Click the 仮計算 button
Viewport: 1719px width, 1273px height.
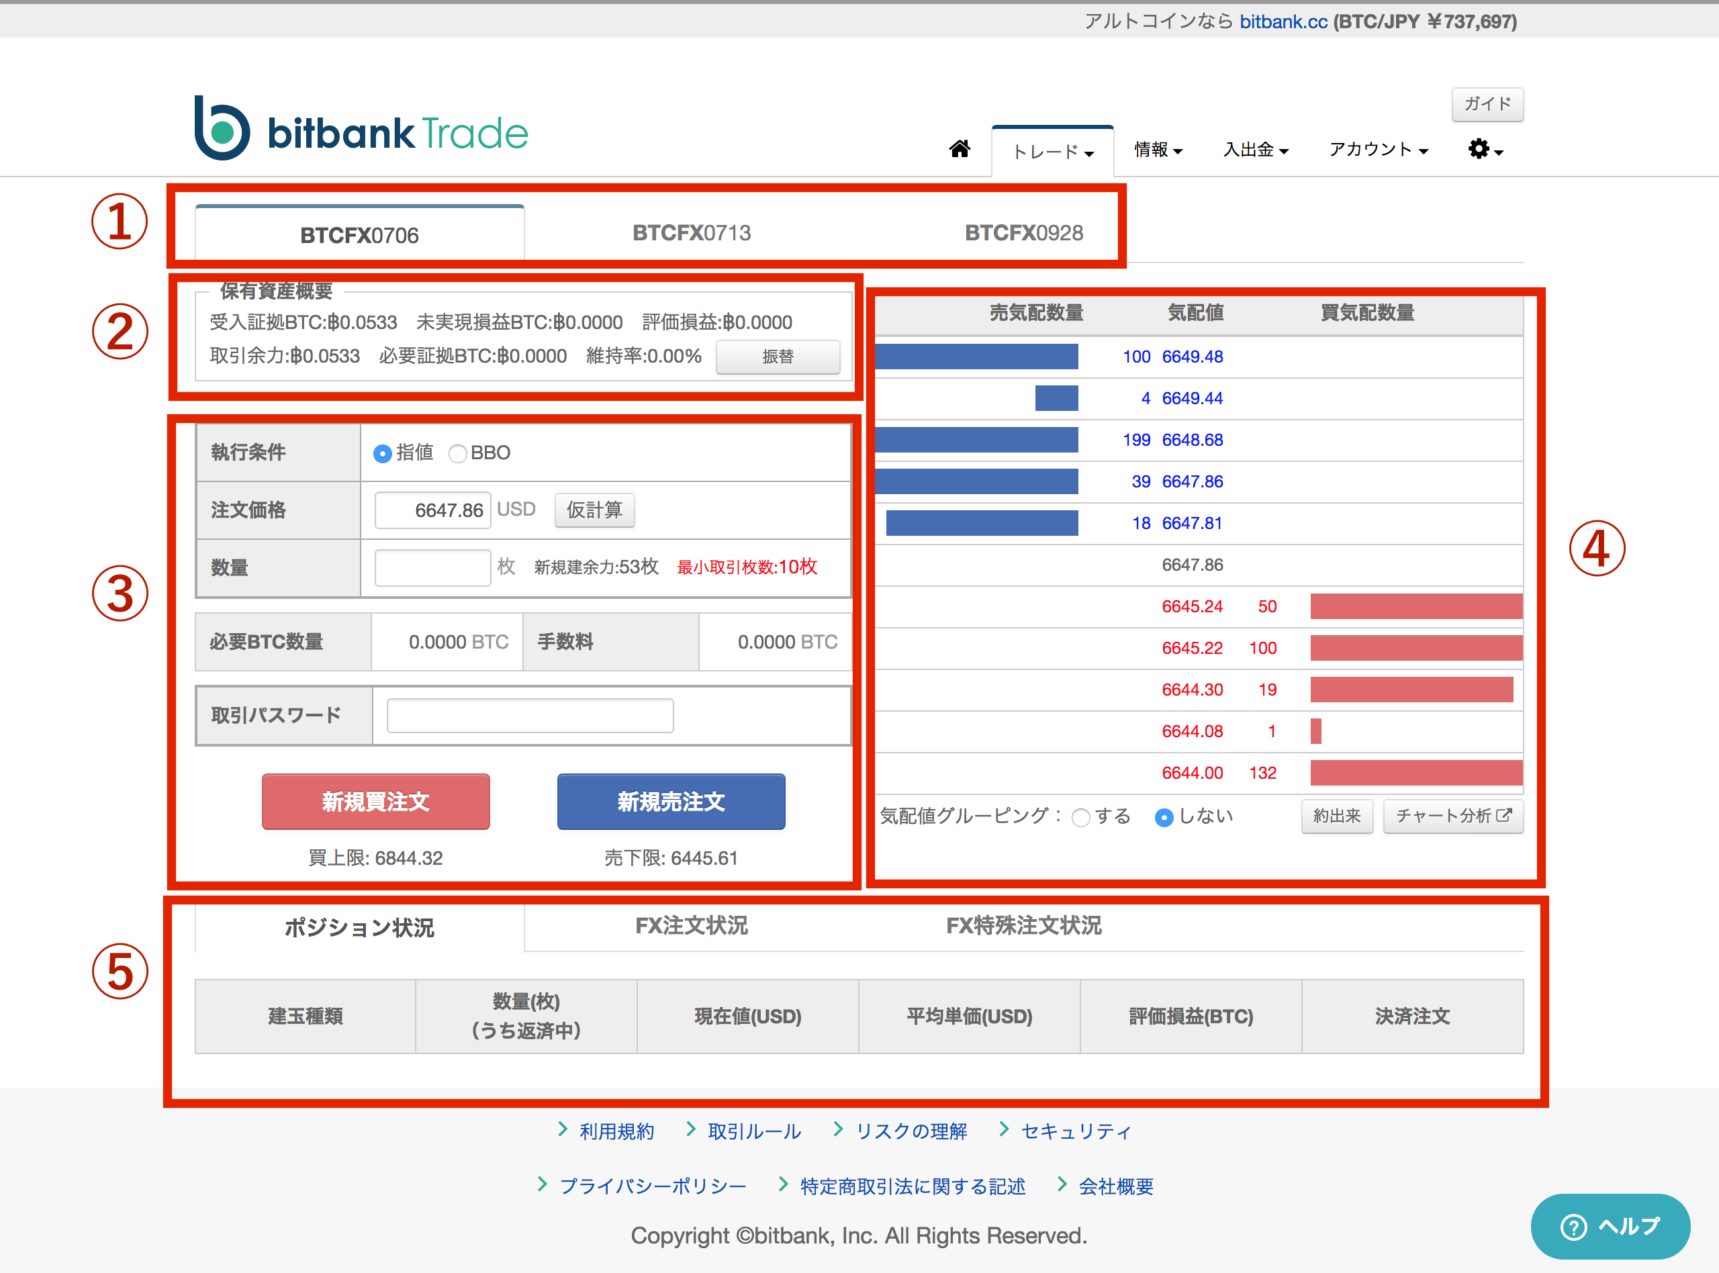[x=594, y=510]
